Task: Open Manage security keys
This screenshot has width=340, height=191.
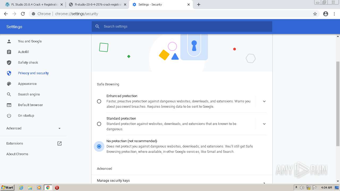Action: (182, 180)
